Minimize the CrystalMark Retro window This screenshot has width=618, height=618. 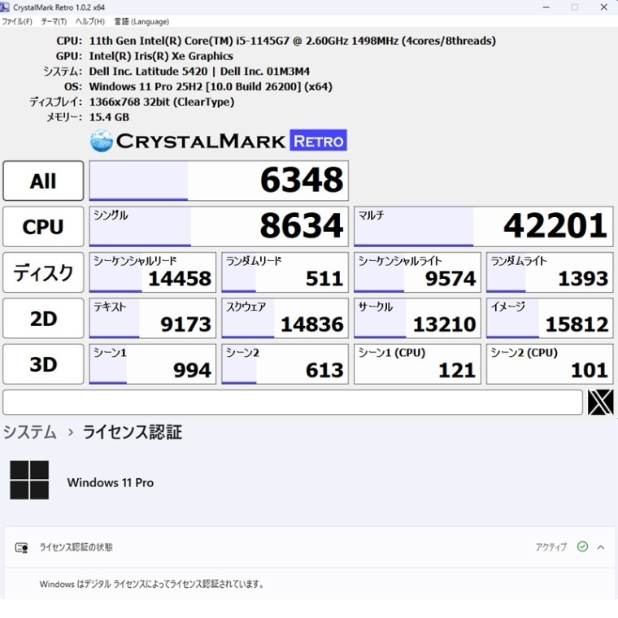[546, 7]
